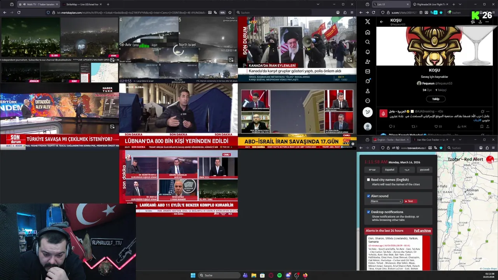Switch to the Flightradar24 tab
Image resolution: width=498 pixels, height=280 pixels.
[x=430, y=4]
